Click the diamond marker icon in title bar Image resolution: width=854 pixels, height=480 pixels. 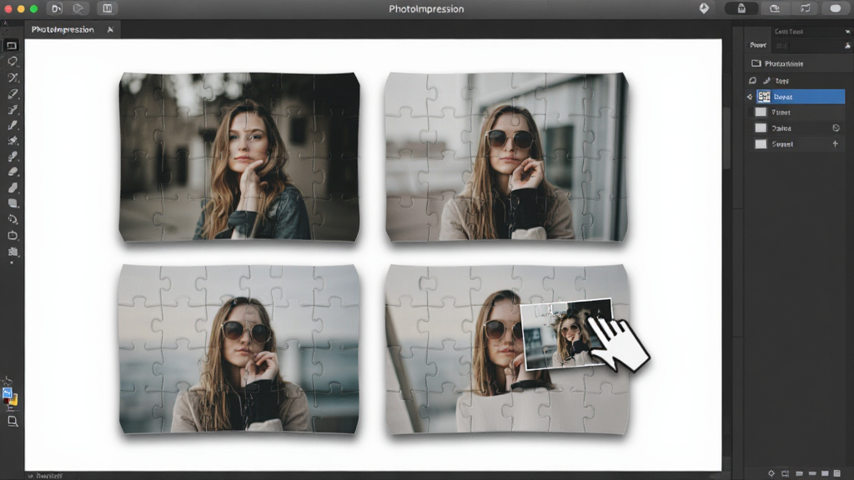(704, 8)
